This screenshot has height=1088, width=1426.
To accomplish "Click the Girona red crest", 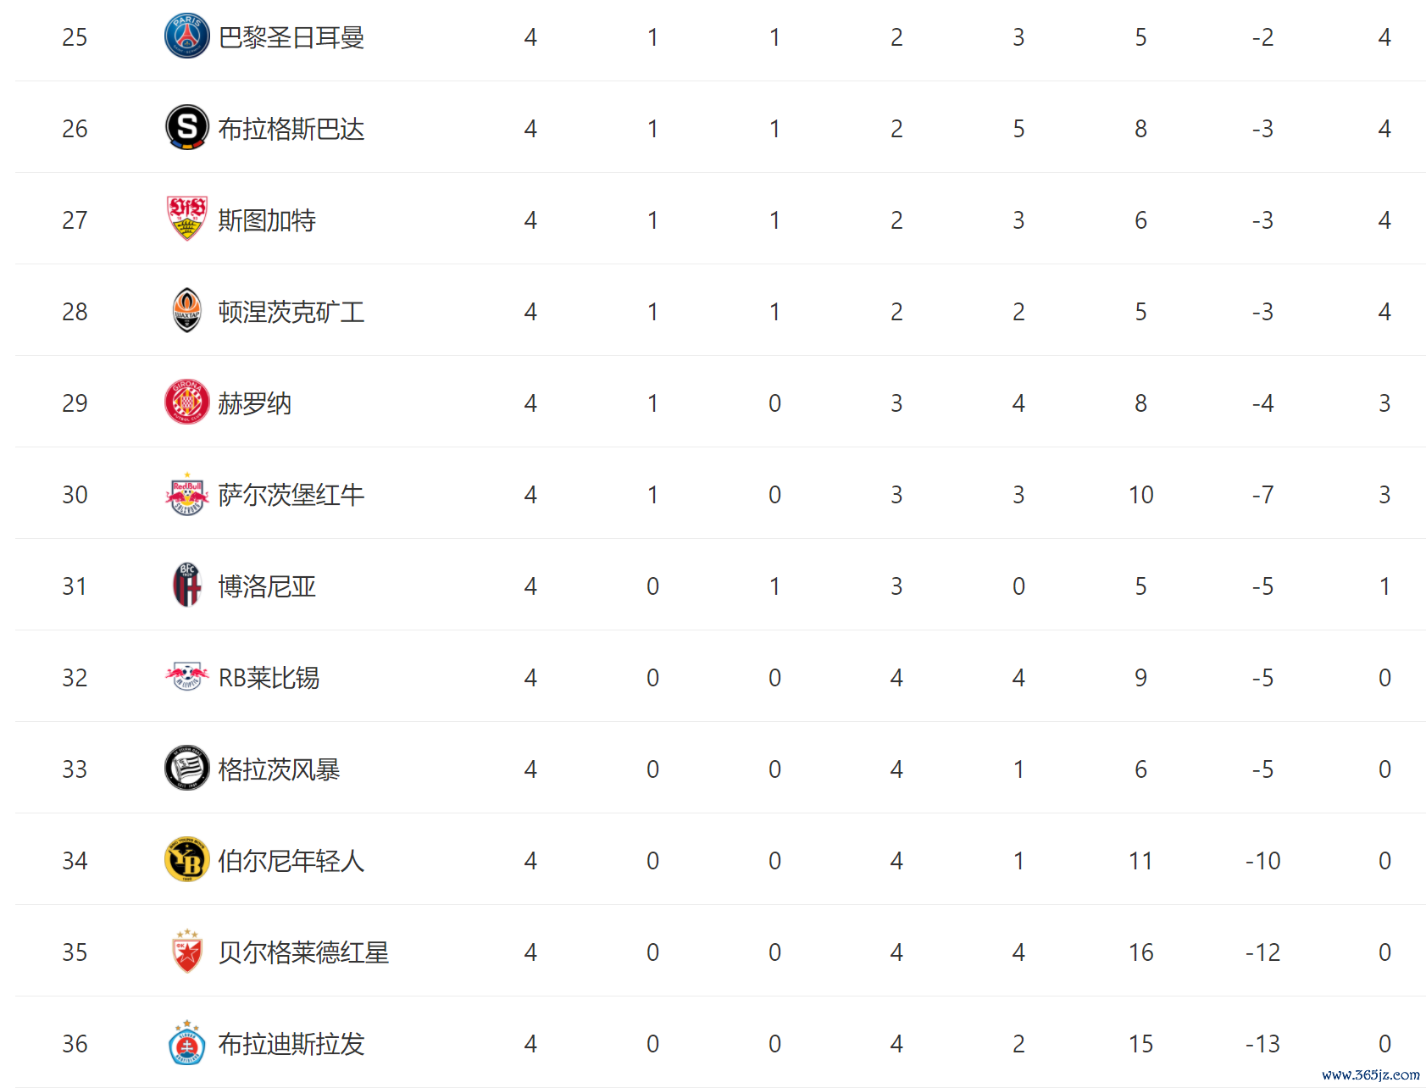I will (186, 402).
